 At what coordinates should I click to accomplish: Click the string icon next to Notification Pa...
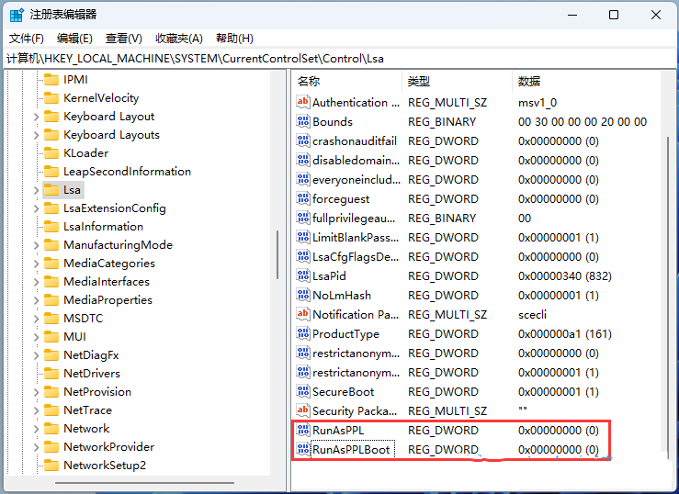(x=302, y=314)
